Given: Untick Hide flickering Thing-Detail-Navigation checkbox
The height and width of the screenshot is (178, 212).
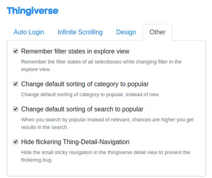Looking at the screenshot, I should 16,142.
